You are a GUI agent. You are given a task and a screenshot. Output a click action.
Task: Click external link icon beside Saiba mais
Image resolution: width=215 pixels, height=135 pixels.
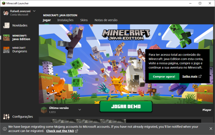pos(200,76)
